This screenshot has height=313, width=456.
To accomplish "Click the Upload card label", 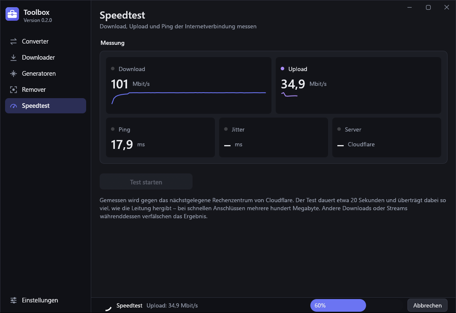I will [x=298, y=69].
